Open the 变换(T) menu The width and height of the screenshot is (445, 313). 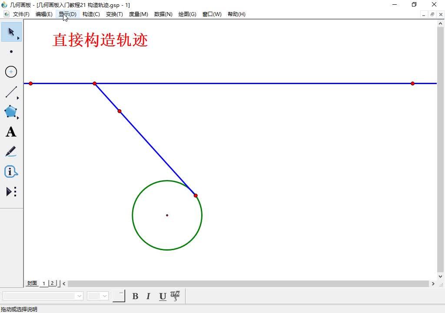(x=114, y=14)
